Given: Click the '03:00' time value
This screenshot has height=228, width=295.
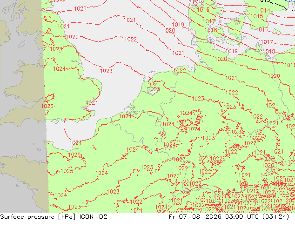Looking at the screenshot, I should click(x=234, y=217).
